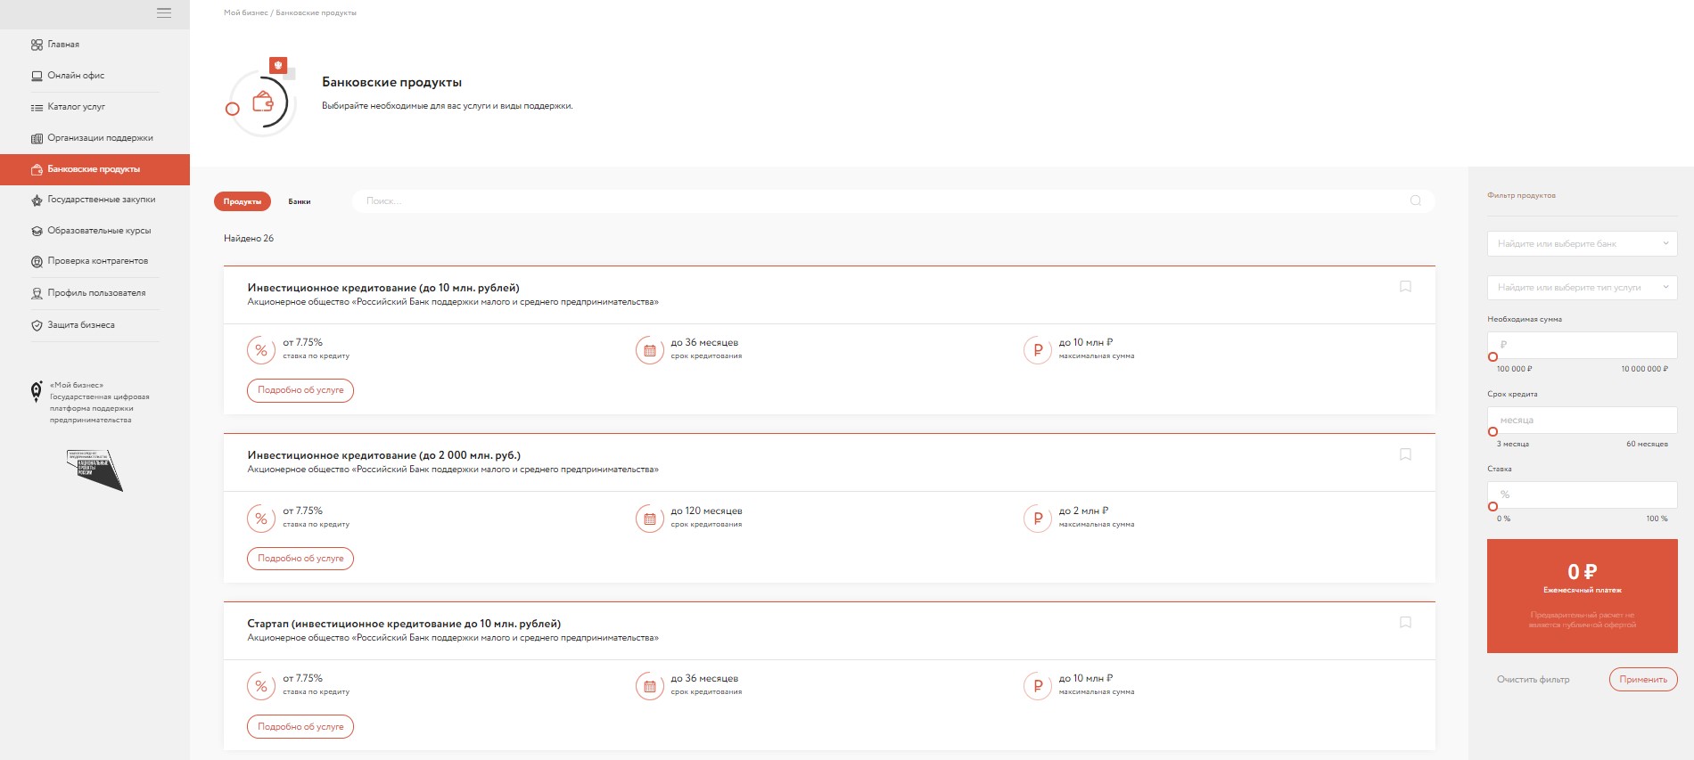Collapse sidebar with the hamburger menu icon
Viewport: 1694px width, 760px height.
pos(163,13)
